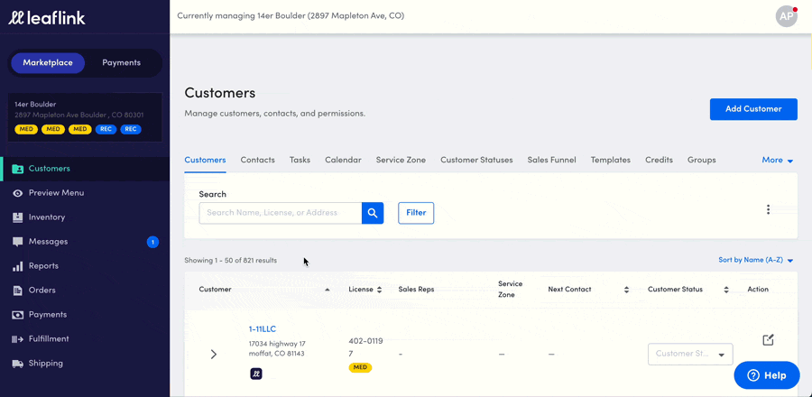Open the Sort by Name dropdown
The height and width of the screenshot is (397, 812).
click(x=755, y=260)
